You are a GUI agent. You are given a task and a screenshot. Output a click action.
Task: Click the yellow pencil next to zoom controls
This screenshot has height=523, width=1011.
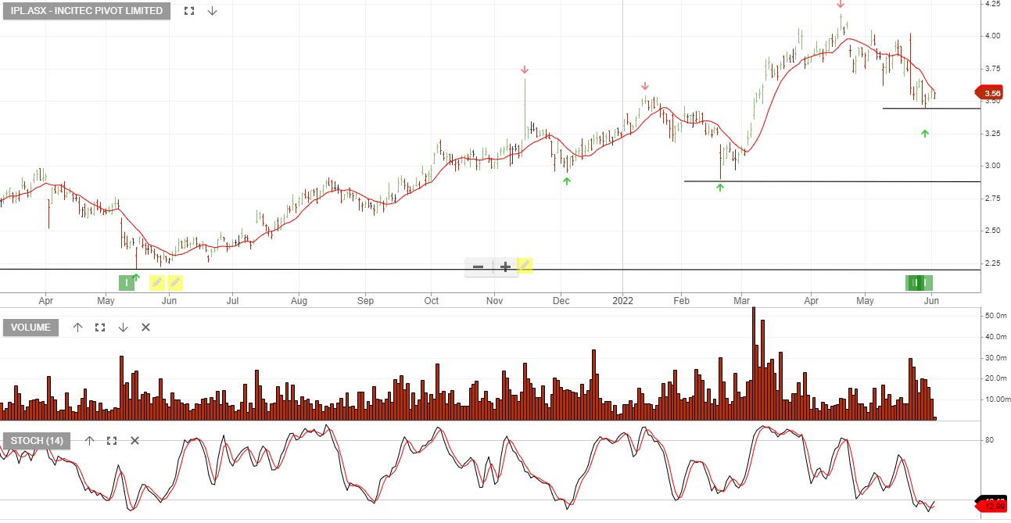[524, 266]
